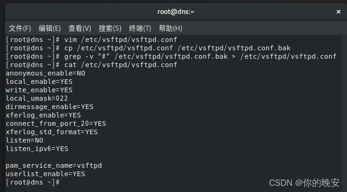Click the vim /etc/vsftpd/vsftpd.conf command line
This screenshot has width=347, height=192.
pos(91,40)
